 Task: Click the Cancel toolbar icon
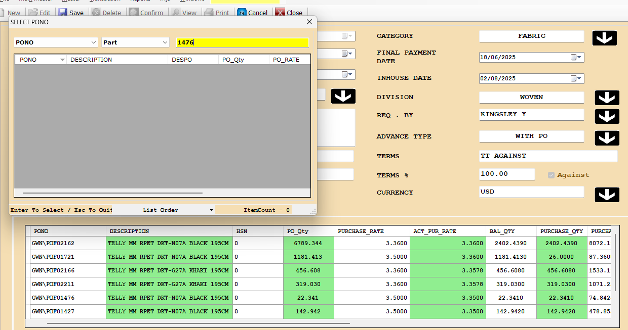point(243,13)
